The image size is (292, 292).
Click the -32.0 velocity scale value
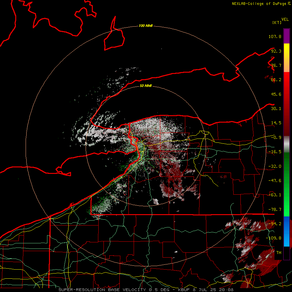pyautogui.click(x=275, y=166)
